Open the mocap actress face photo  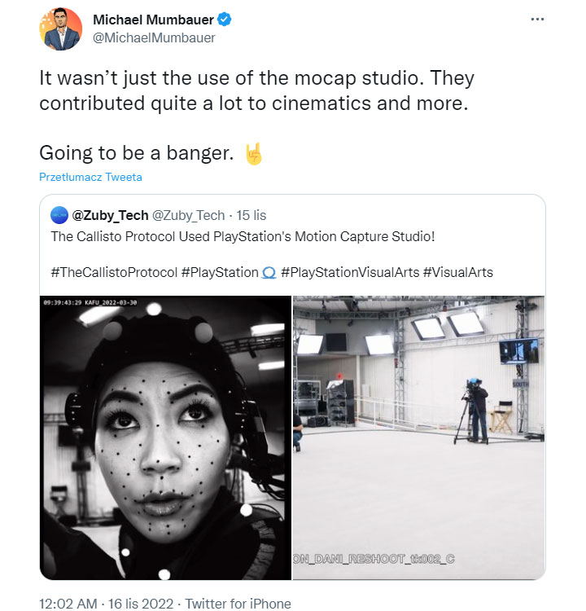pos(165,437)
